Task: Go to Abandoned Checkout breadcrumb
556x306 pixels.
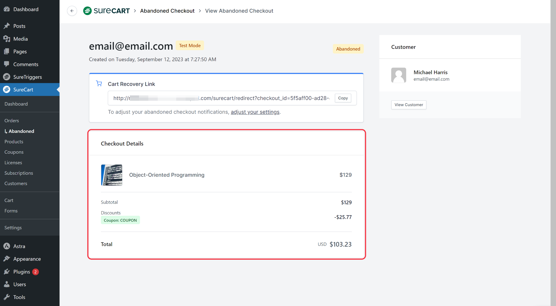Action: (x=167, y=11)
